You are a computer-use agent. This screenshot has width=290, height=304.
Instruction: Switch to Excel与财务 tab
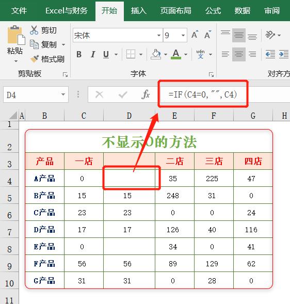click(x=67, y=11)
